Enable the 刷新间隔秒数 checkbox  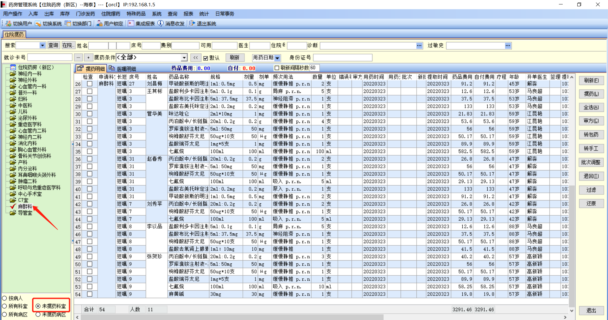tap(277, 68)
